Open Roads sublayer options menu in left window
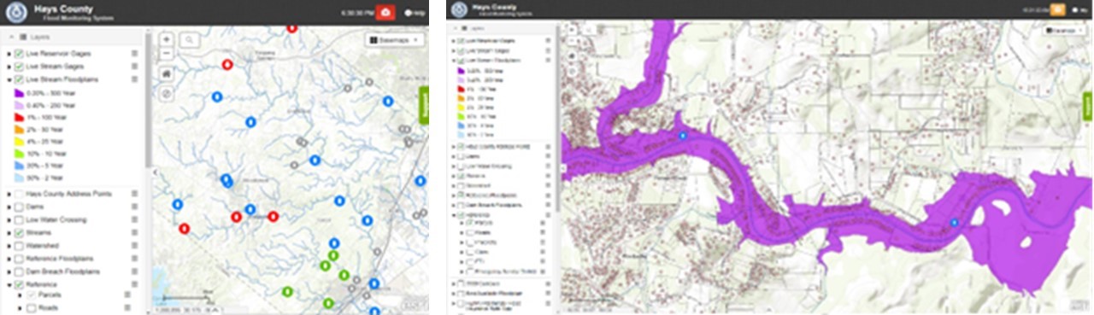 coord(128,307)
